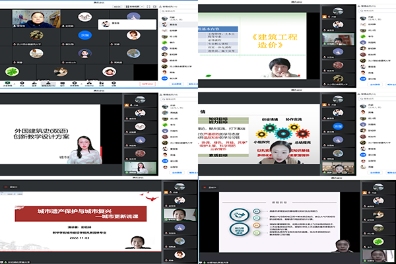The width and height of the screenshot is (396, 264).
Task: Toggle the camera icon in top-left meeting toolbar
Action: (22, 82)
